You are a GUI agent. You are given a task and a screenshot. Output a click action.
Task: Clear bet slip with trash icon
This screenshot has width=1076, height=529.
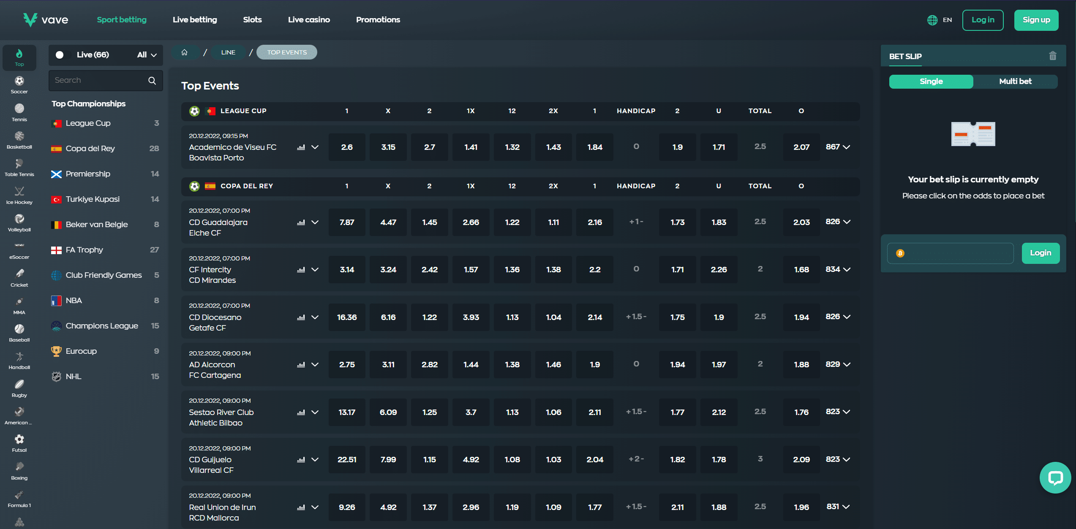tap(1052, 56)
